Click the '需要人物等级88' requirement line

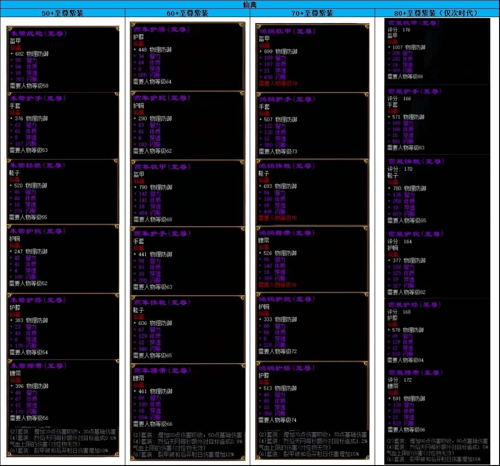point(405,76)
